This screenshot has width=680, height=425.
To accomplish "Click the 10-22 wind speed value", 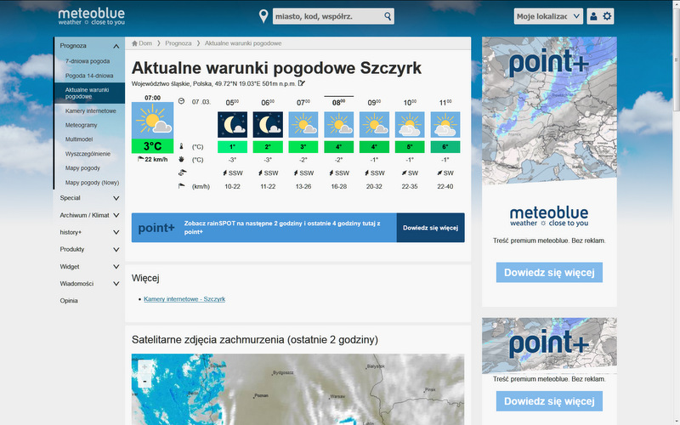I will click(x=232, y=186).
